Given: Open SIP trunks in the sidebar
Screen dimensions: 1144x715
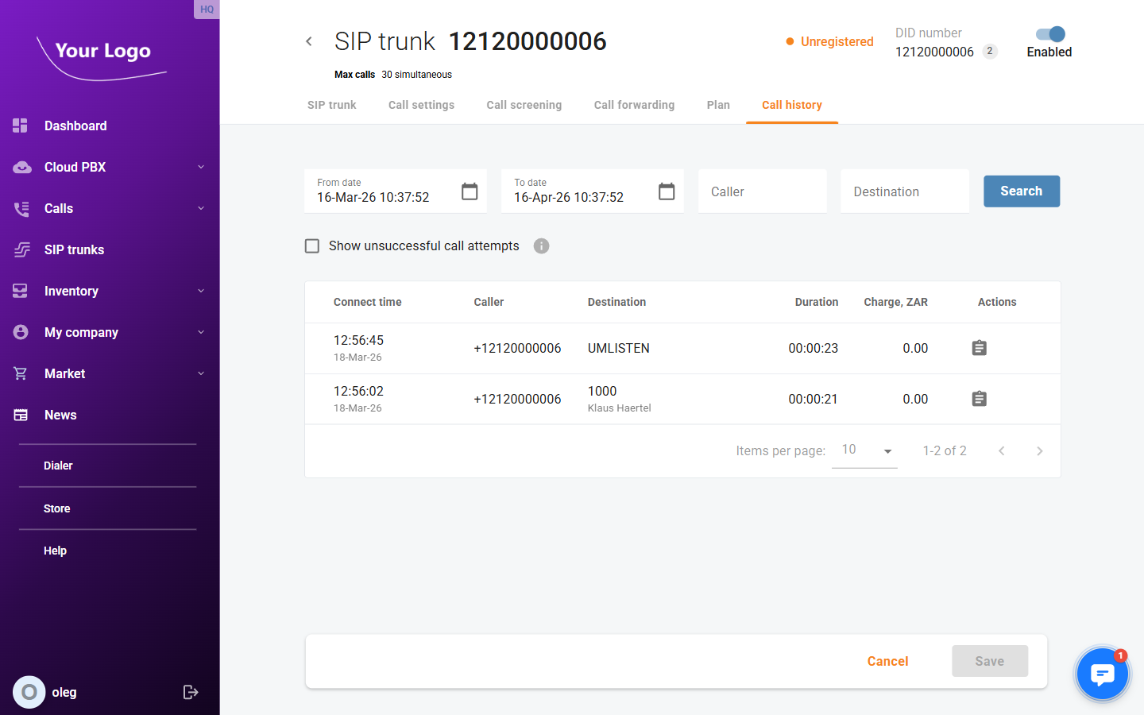Looking at the screenshot, I should coord(74,249).
